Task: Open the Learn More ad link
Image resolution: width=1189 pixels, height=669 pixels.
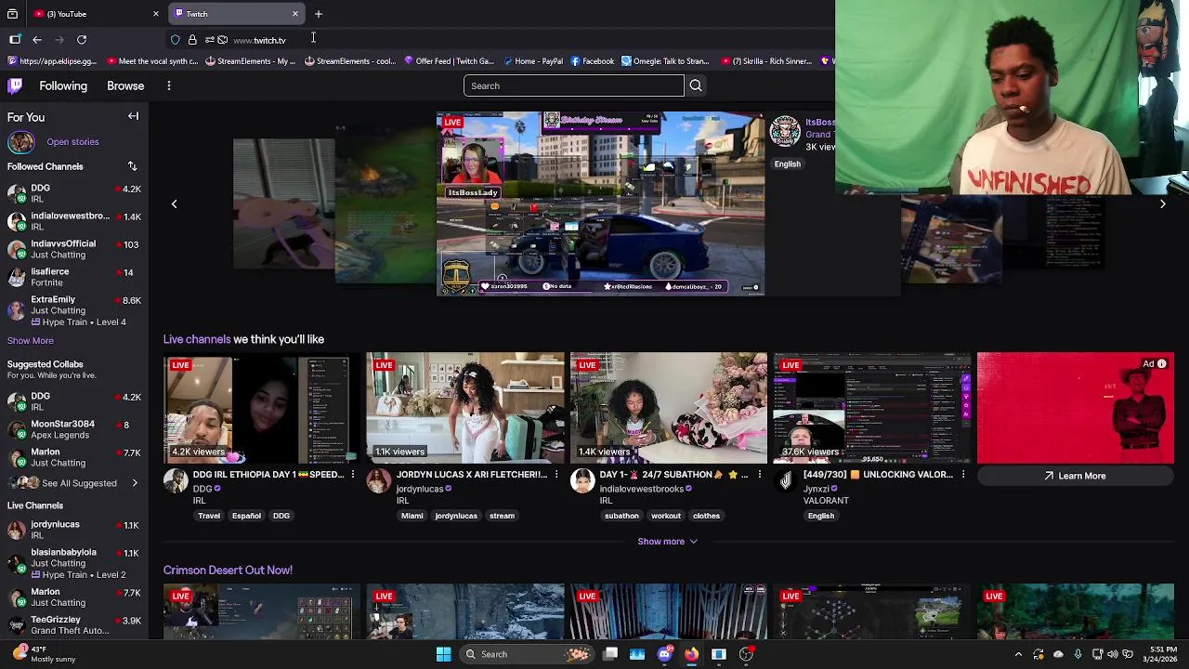Action: pos(1075,476)
